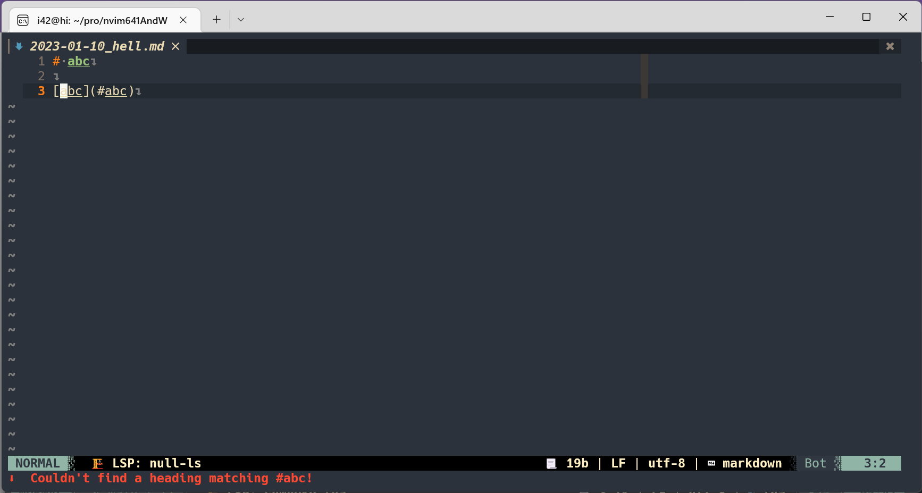Click the scrollbar marker near the top right
This screenshot has width=922, height=493.
point(644,76)
